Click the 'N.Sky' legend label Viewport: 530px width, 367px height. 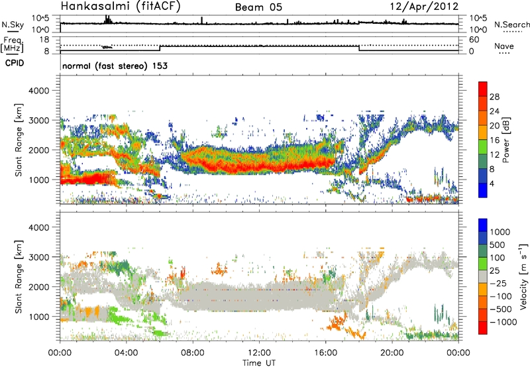click(13, 25)
